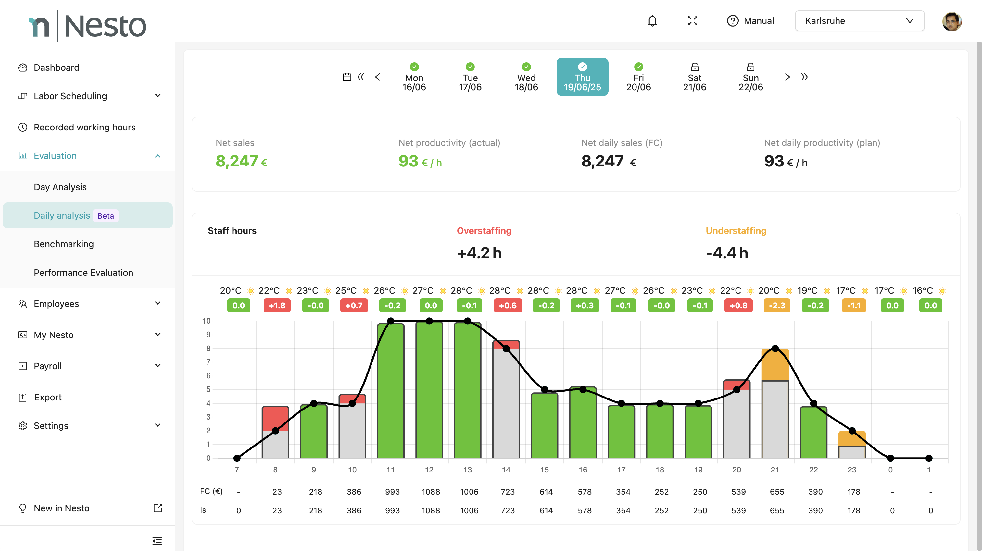Go to next day arrow
This screenshot has width=982, height=551.
tap(787, 77)
